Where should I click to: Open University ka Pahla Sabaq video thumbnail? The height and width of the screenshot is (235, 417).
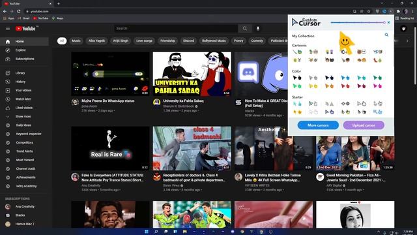coord(192,74)
